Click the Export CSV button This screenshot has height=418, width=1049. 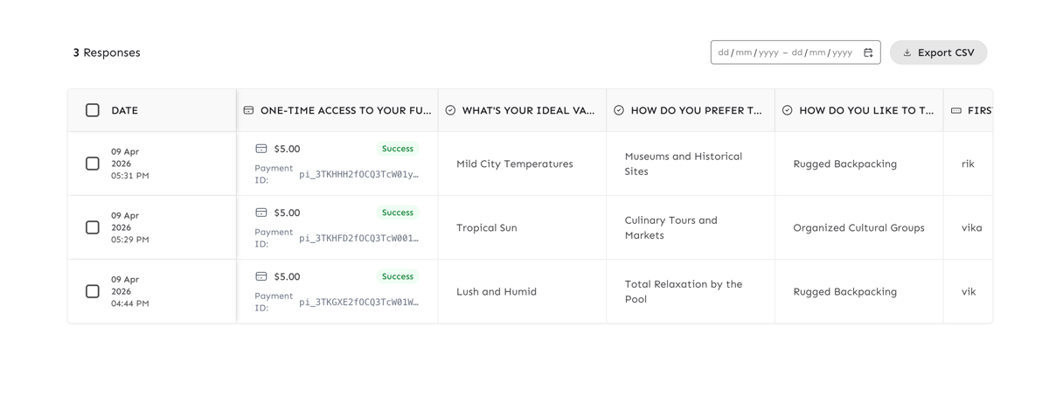click(938, 52)
